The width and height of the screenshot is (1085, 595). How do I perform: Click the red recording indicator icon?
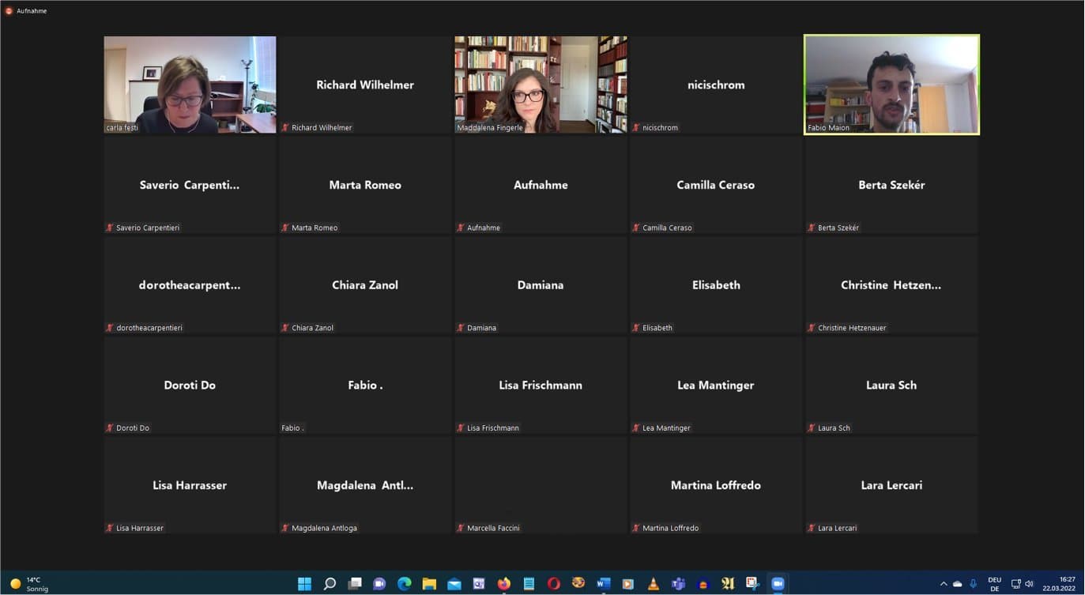pyautogui.click(x=9, y=11)
